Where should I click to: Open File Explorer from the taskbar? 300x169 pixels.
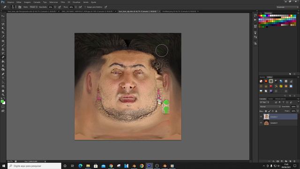click(x=88, y=166)
